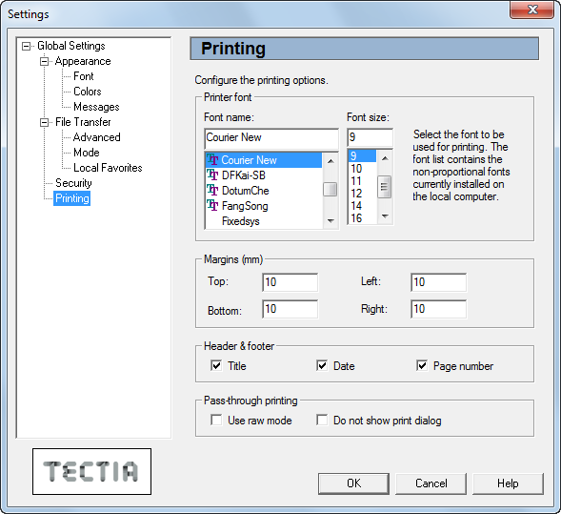The image size is (561, 514).
Task: Select Courier New in the font list
Action: pyautogui.click(x=264, y=160)
